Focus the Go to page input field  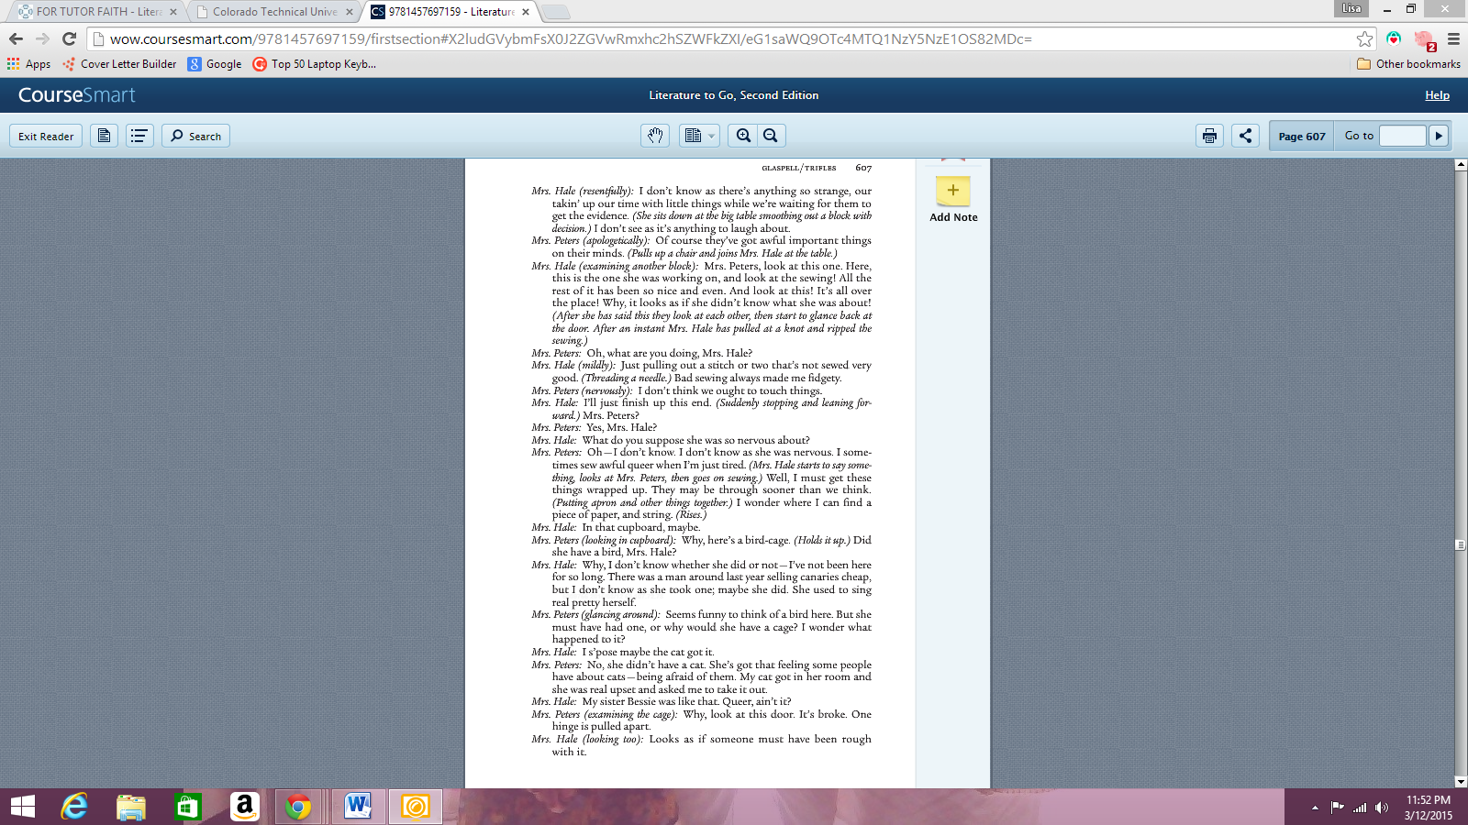[1402, 136]
